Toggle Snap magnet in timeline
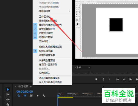Image resolution: width=138 pixels, height=106 pixels. (x=25, y=96)
